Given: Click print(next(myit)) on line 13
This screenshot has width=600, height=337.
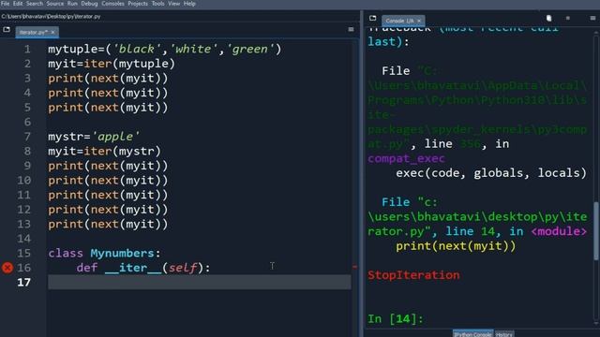Looking at the screenshot, I should 108,224.
